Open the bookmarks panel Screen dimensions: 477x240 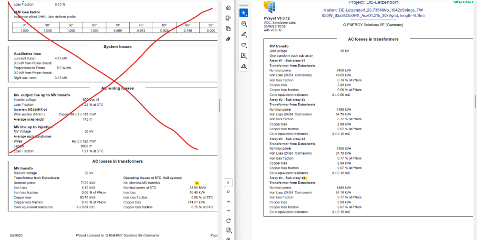(x=228, y=18)
